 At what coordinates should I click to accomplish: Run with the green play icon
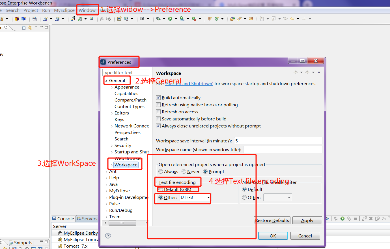[170, 19]
